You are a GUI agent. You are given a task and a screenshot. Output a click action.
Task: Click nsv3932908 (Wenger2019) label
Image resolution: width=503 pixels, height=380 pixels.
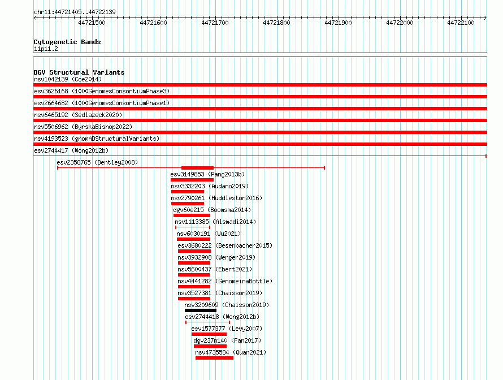pyautogui.click(x=216, y=257)
